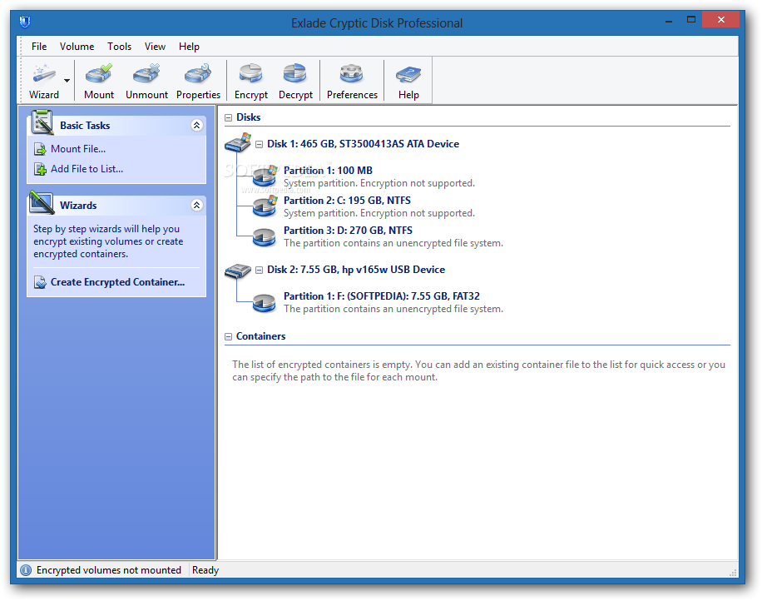This screenshot has height=601, width=762.
Task: Select Disk 1: 465 GB ST3500413AS entry
Action: 363,144
